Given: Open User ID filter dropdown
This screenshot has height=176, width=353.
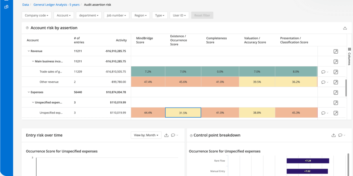Looking at the screenshot, I should pos(179,15).
